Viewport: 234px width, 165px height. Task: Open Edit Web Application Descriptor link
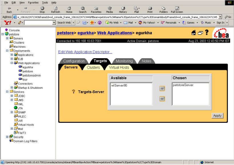point(85,52)
